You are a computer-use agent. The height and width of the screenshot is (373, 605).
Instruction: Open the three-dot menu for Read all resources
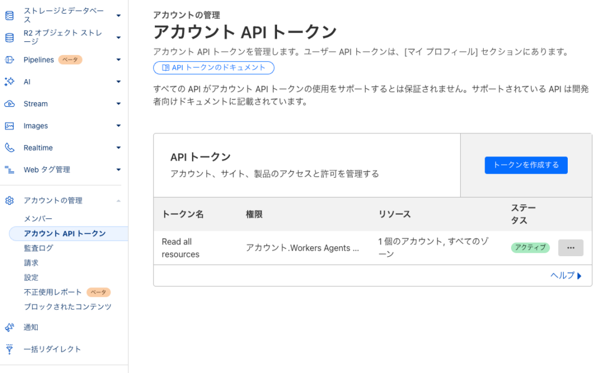click(570, 248)
